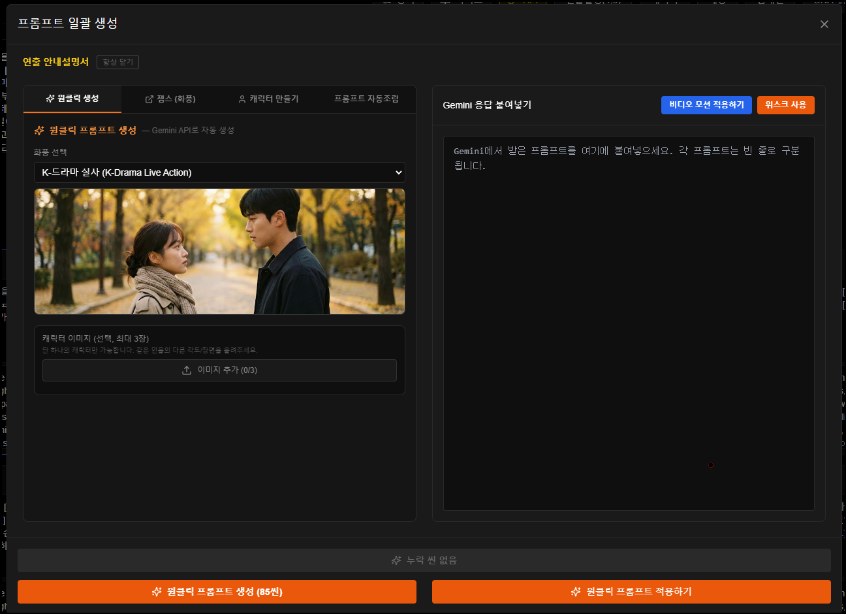Click the 비디오 모션 적용하기 button

(706, 105)
